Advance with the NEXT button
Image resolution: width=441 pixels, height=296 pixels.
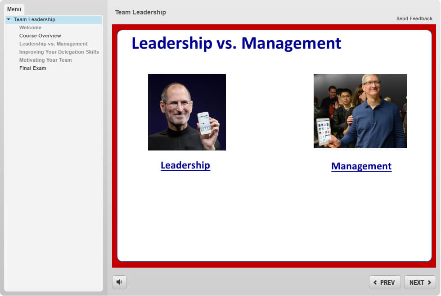click(x=420, y=282)
